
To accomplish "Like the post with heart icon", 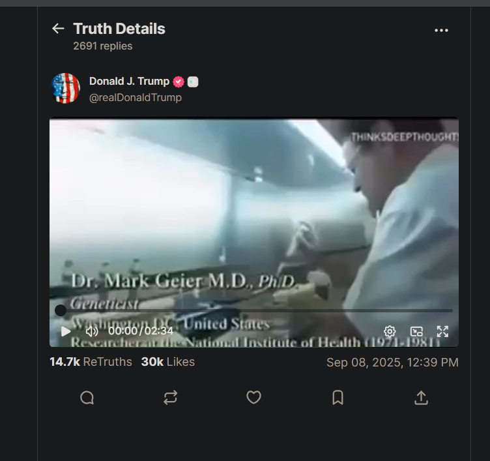I will pyautogui.click(x=253, y=398).
